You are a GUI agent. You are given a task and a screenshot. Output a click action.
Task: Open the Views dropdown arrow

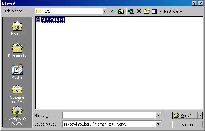[160, 12]
